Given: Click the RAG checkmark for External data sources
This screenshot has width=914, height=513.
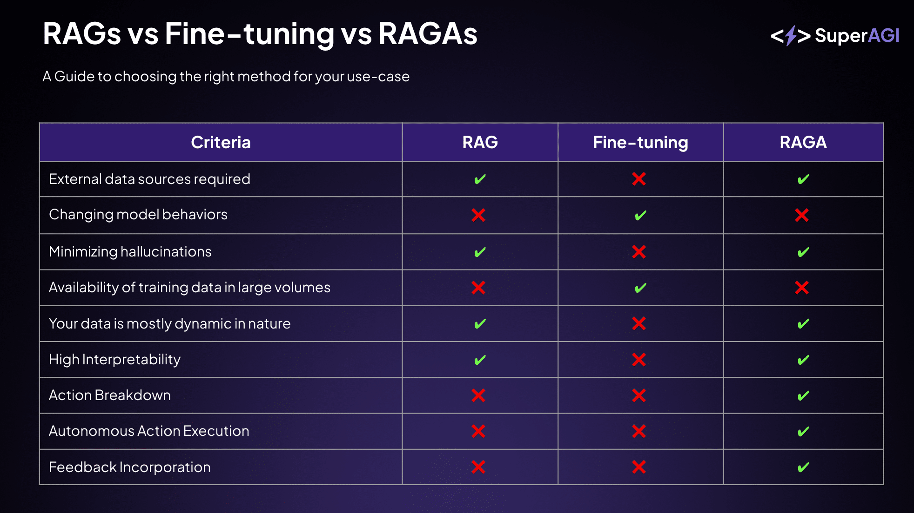Looking at the screenshot, I should tap(480, 179).
